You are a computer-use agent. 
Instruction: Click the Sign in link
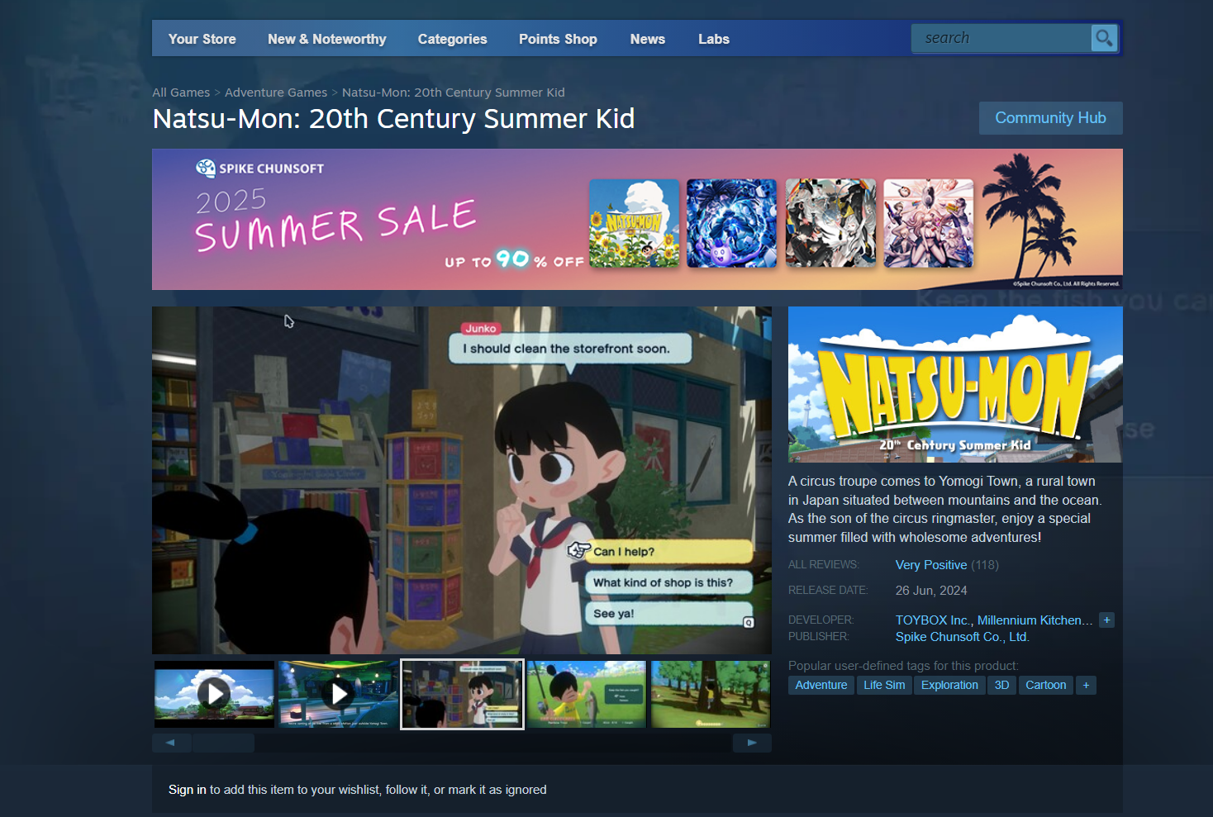point(188,790)
